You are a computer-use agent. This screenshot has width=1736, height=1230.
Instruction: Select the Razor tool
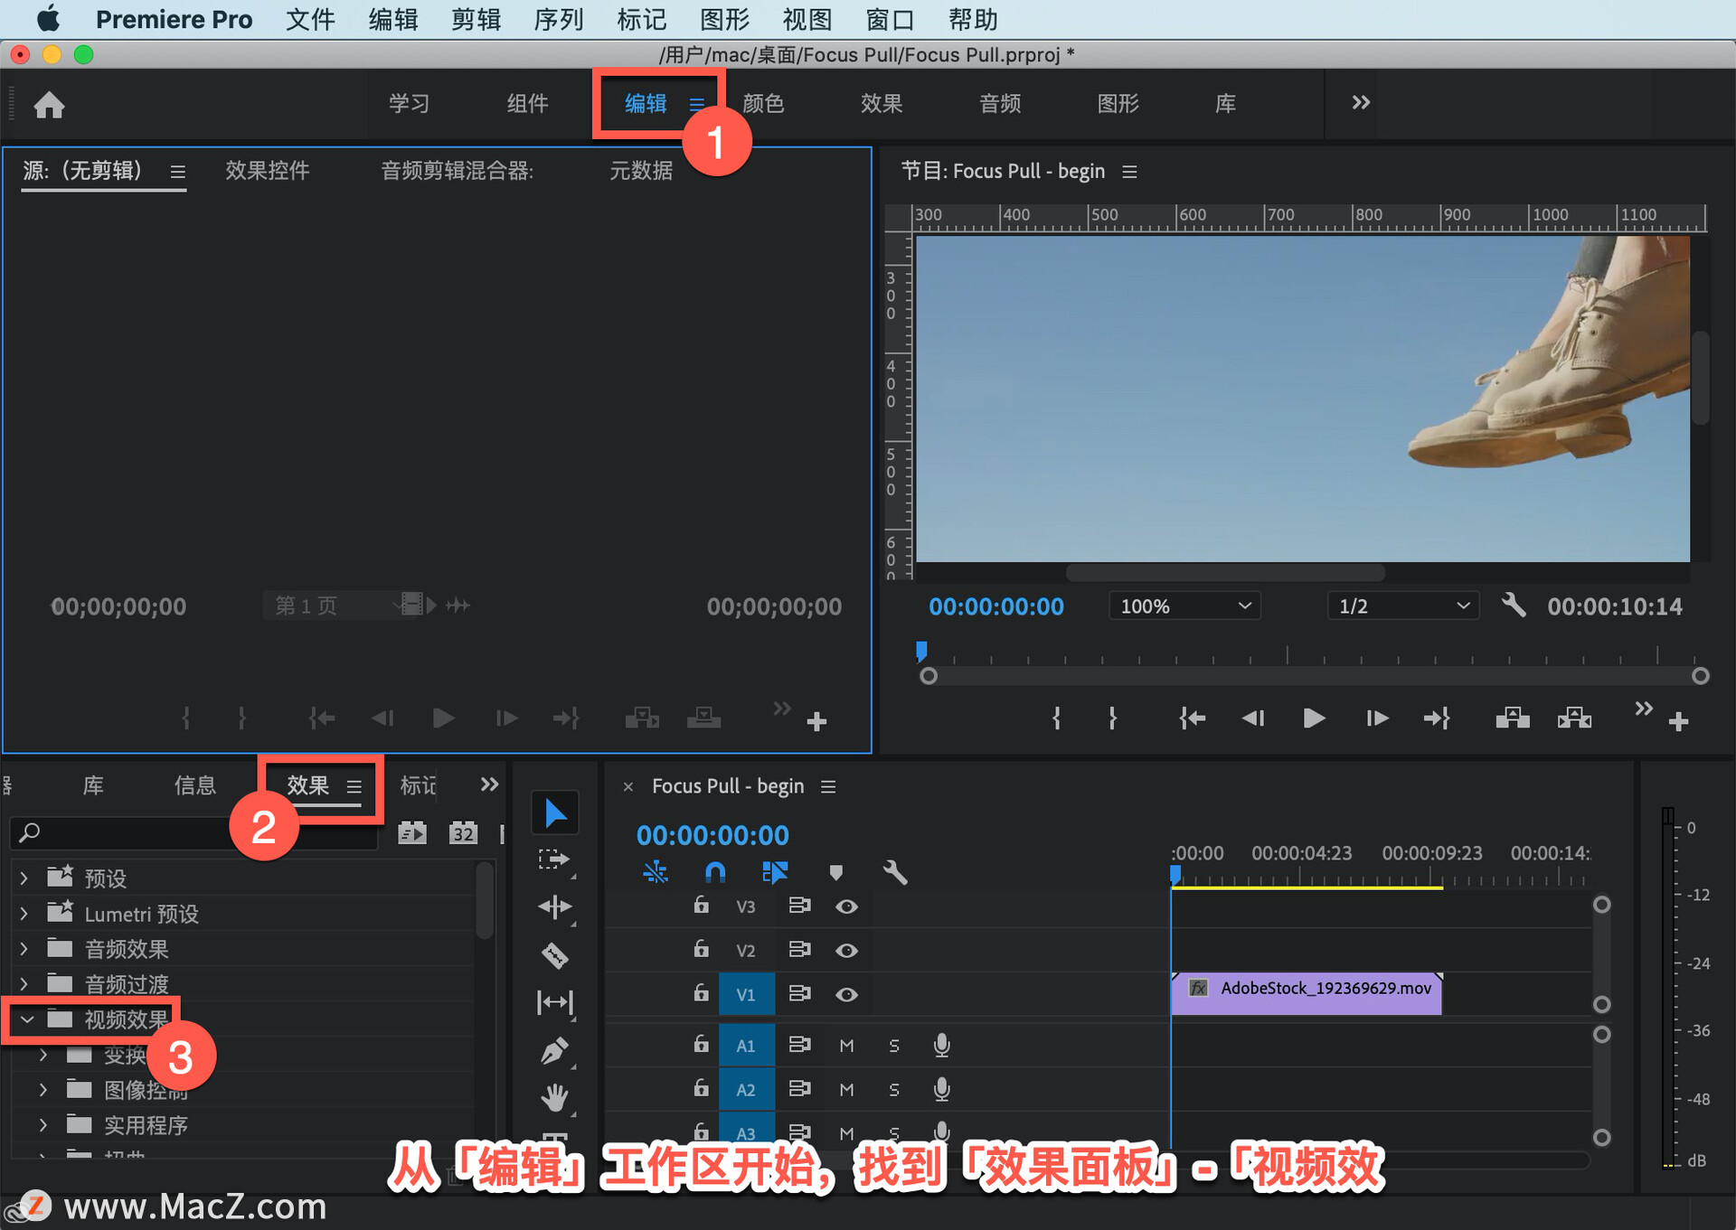pos(554,954)
